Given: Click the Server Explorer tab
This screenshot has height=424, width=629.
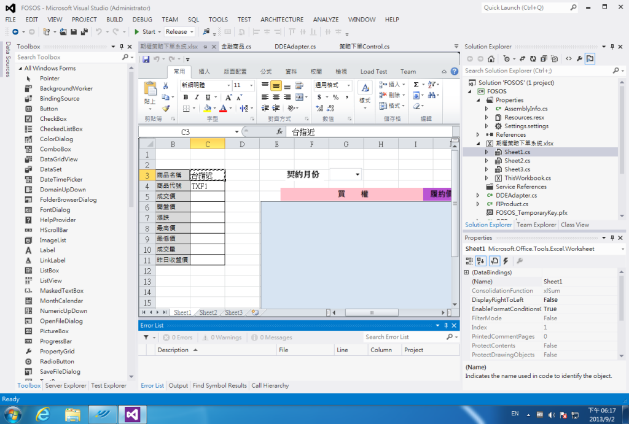Looking at the screenshot, I should tap(66, 385).
